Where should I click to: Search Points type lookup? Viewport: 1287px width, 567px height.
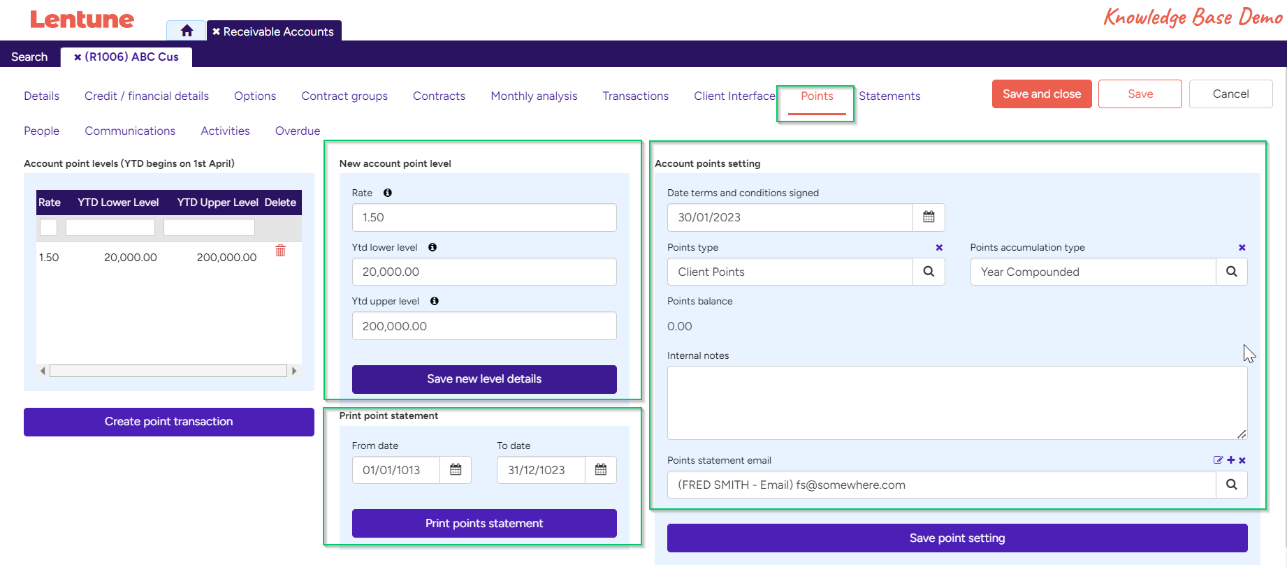(x=929, y=272)
